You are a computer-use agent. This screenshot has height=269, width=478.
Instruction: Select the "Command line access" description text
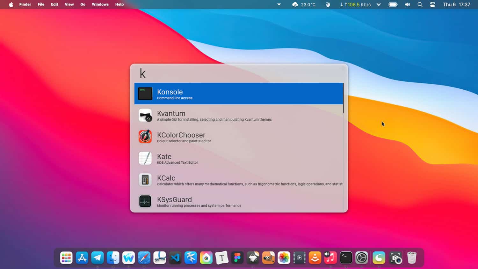tap(175, 98)
